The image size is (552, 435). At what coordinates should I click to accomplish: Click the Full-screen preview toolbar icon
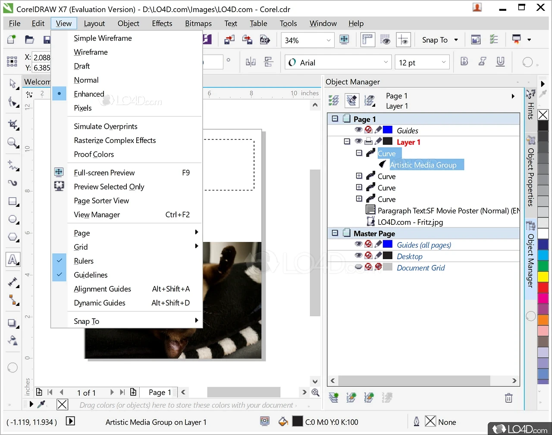coord(344,40)
